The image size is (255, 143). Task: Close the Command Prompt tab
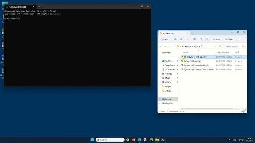[33, 7]
